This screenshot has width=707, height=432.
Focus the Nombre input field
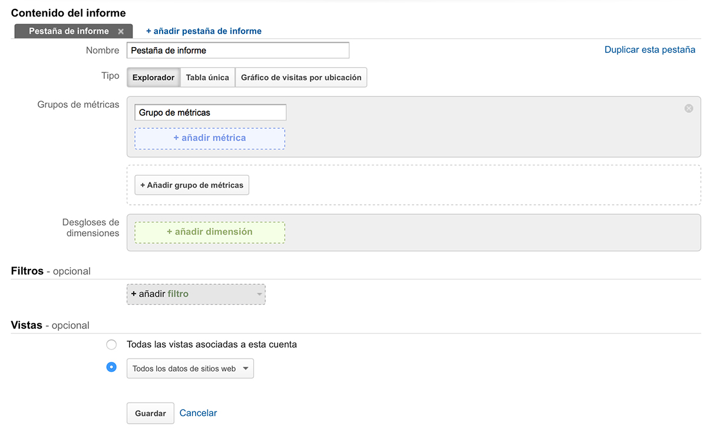238,50
